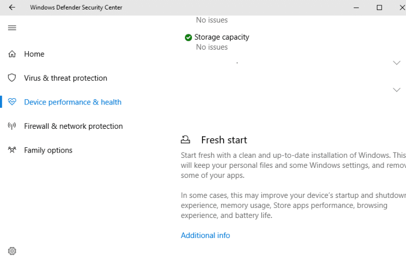Click the Home house icon

point(12,54)
